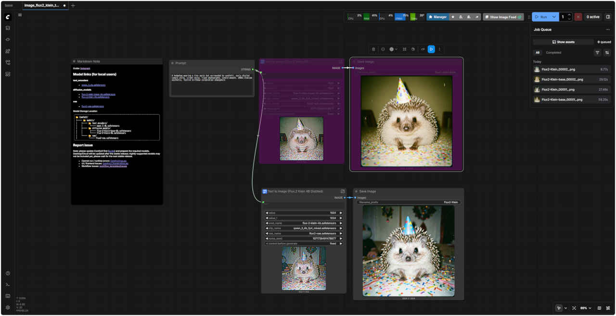Click the sort icon in Job Queue
616x316 pixels.
tap(607, 53)
